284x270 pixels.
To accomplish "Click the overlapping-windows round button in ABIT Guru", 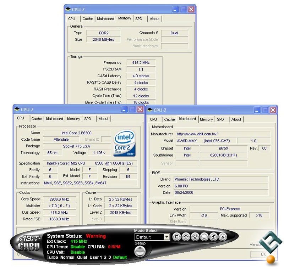I will point(214,237).
